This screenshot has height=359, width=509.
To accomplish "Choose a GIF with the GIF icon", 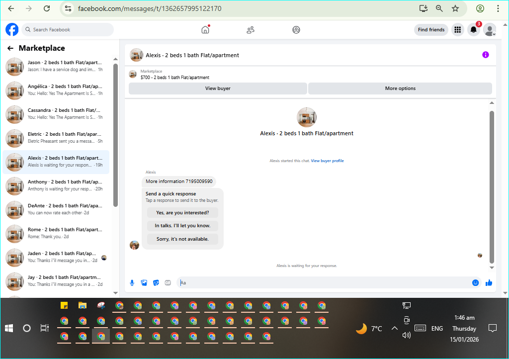I will click(168, 283).
